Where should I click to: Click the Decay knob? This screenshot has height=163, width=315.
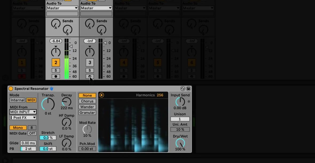click(x=66, y=102)
